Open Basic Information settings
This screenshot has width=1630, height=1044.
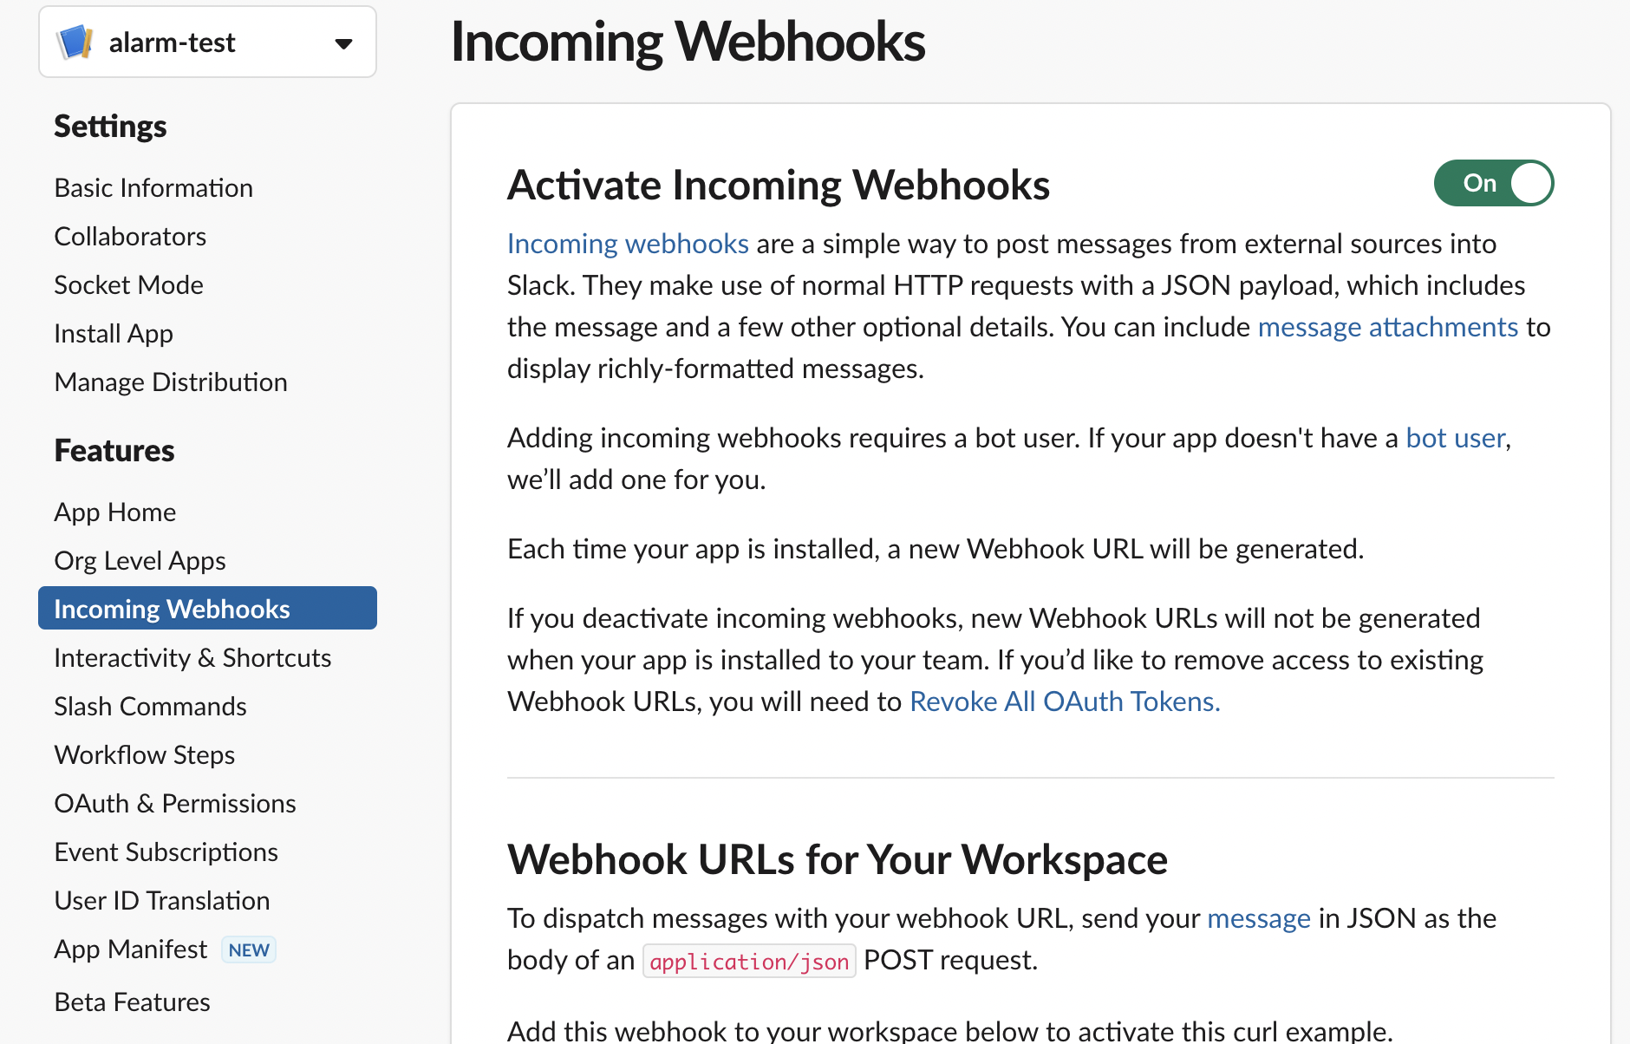coord(153,188)
